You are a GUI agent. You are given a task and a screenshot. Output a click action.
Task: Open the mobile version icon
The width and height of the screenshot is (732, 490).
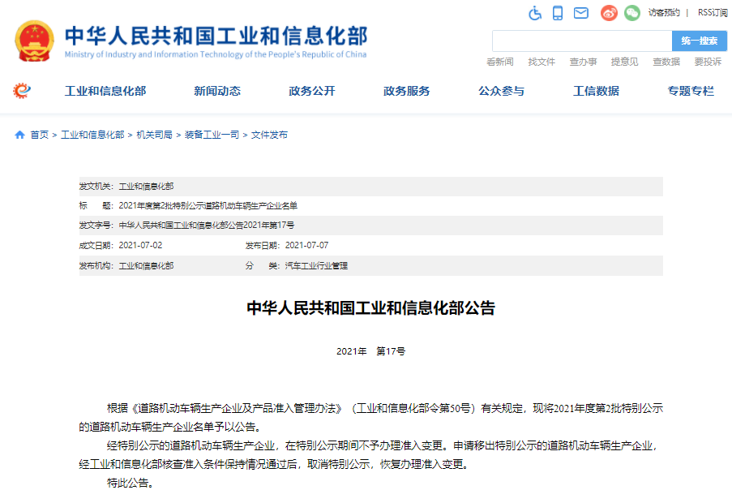tap(556, 13)
